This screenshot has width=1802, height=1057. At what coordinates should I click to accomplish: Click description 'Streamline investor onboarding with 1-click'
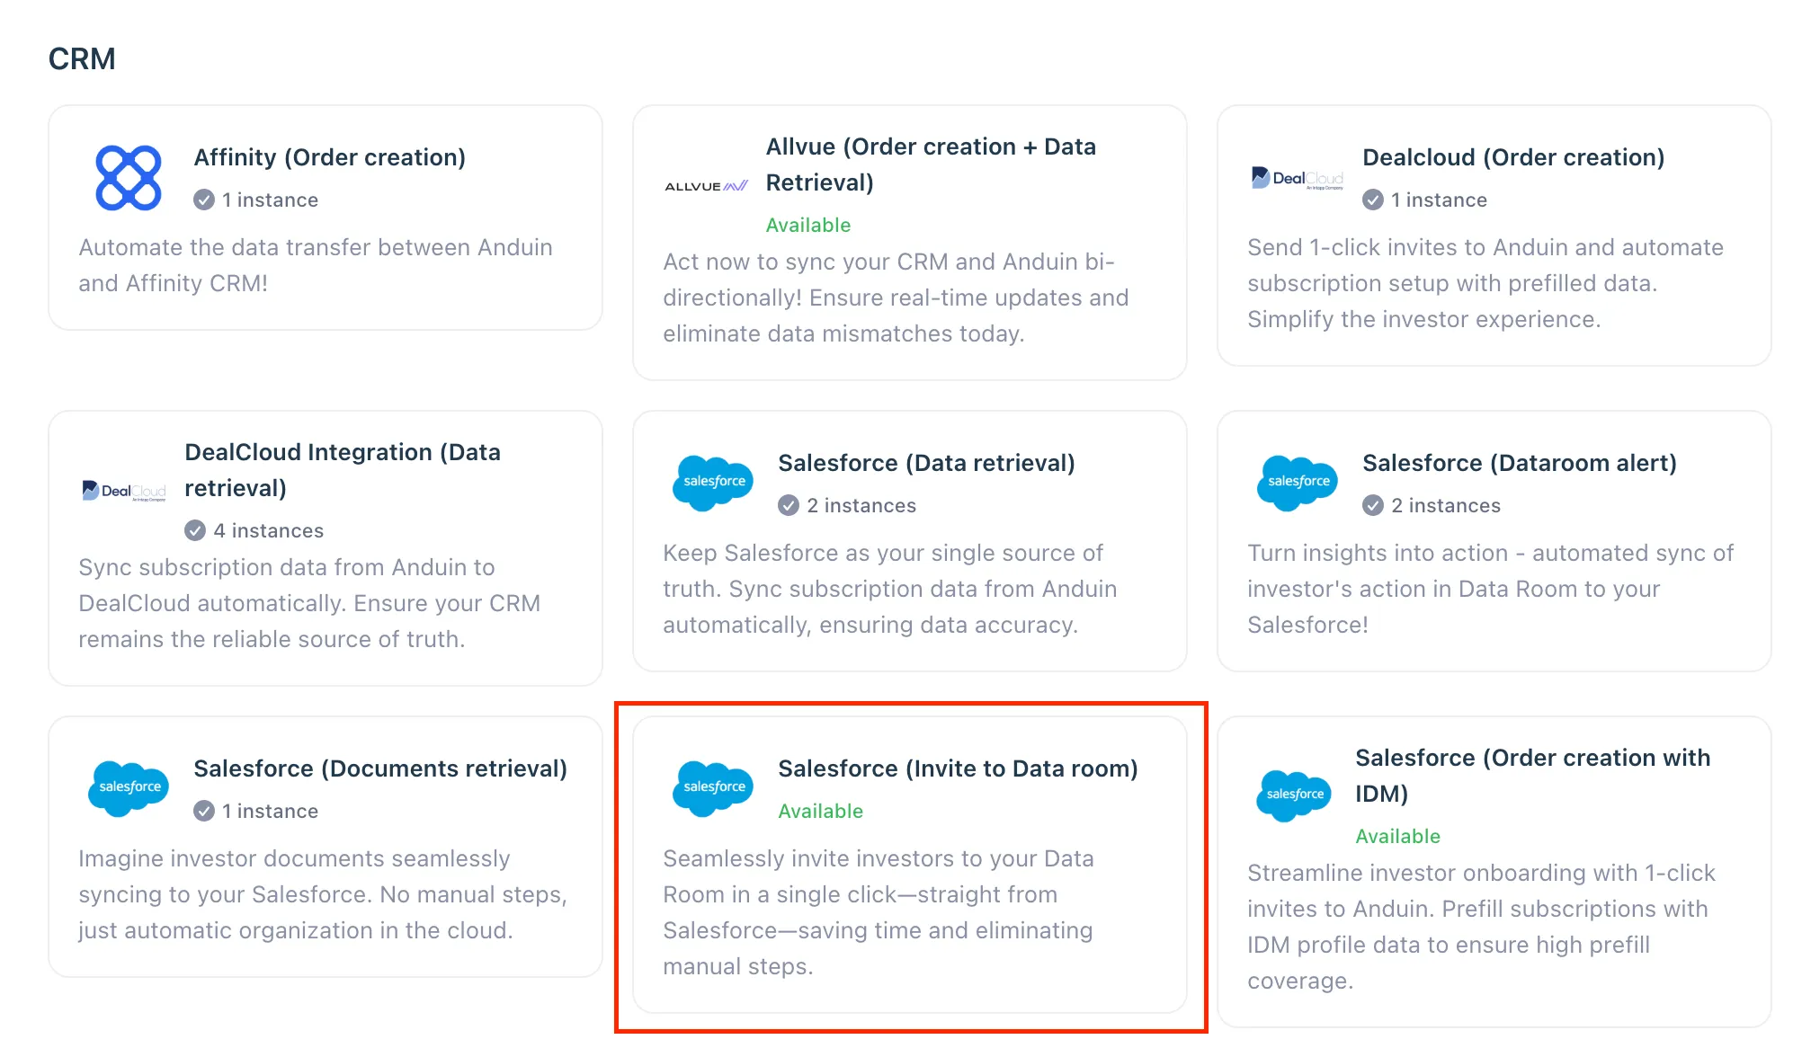pos(1481,927)
